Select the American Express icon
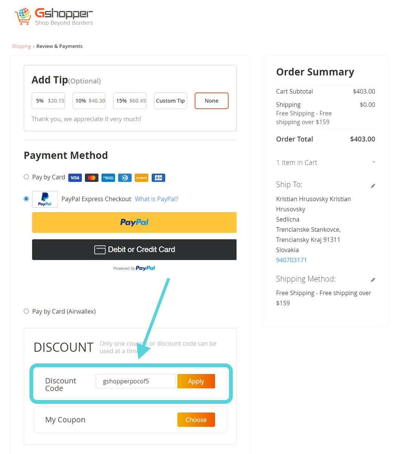 tap(108, 177)
